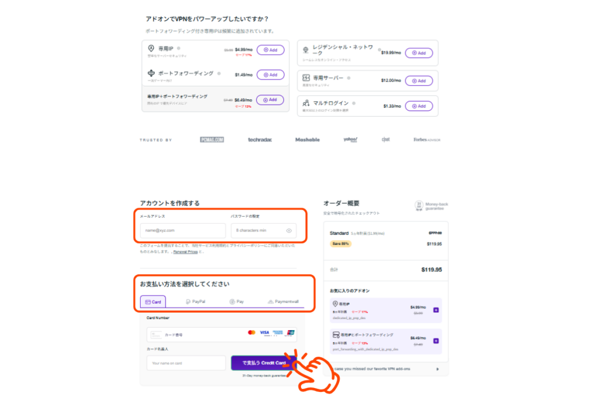The image size is (603, 402).
Task: Click the マルチログイン people icon
Action: point(306,103)
